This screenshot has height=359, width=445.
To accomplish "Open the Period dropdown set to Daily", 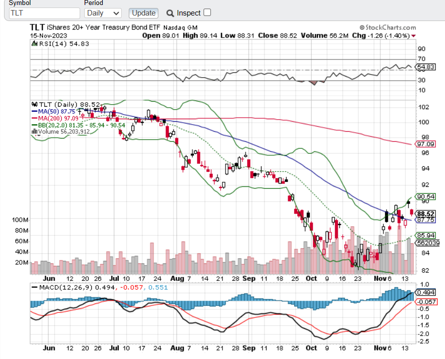I will 103,13.
